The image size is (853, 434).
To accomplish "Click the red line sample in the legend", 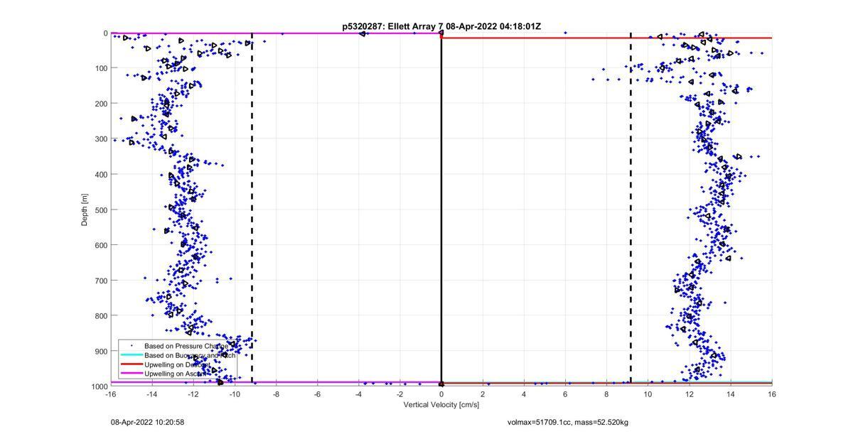I will (131, 364).
